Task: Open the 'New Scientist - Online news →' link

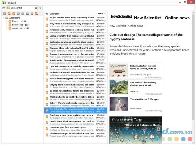Action: tap(128, 26)
